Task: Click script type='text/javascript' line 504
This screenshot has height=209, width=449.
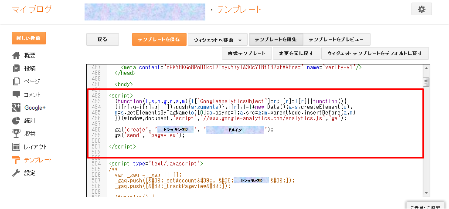Action: [x=156, y=164]
